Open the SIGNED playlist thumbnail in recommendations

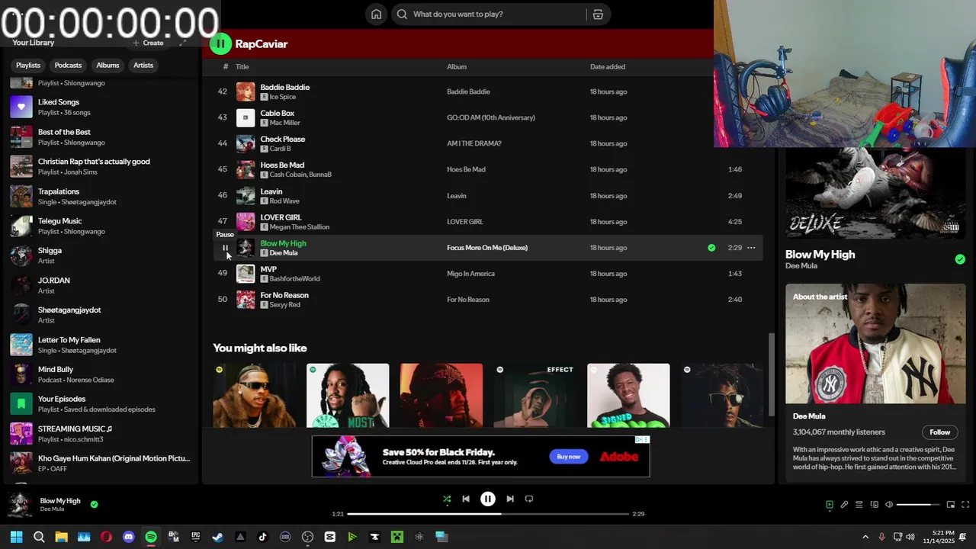click(x=628, y=396)
